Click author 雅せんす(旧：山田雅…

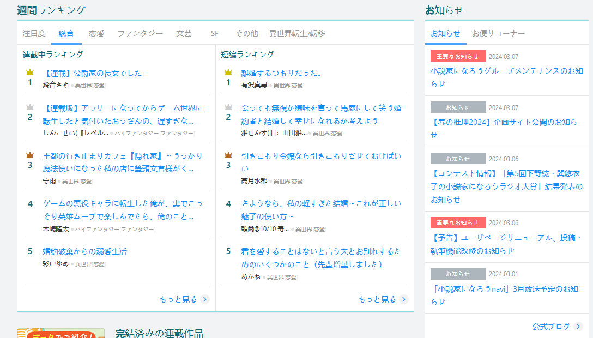[274, 133]
